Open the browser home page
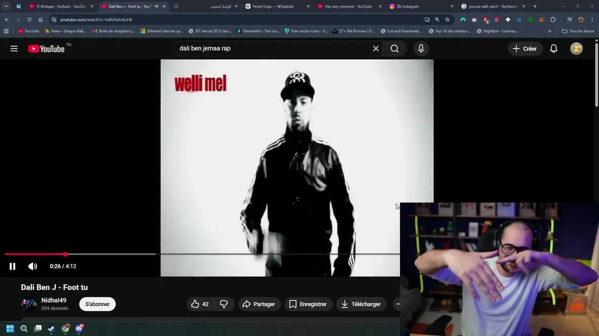The height and width of the screenshot is (336, 599). point(40,20)
